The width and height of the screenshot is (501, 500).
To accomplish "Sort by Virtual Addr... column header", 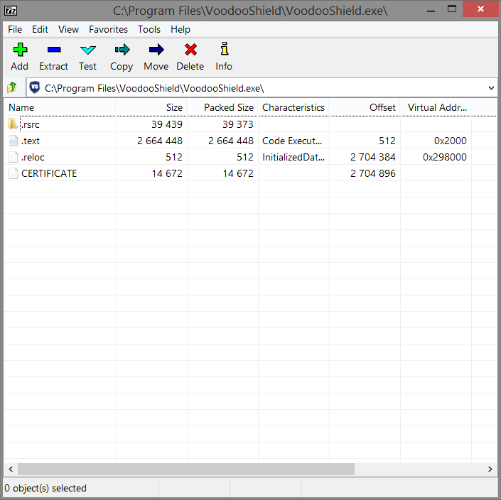I will [436, 107].
